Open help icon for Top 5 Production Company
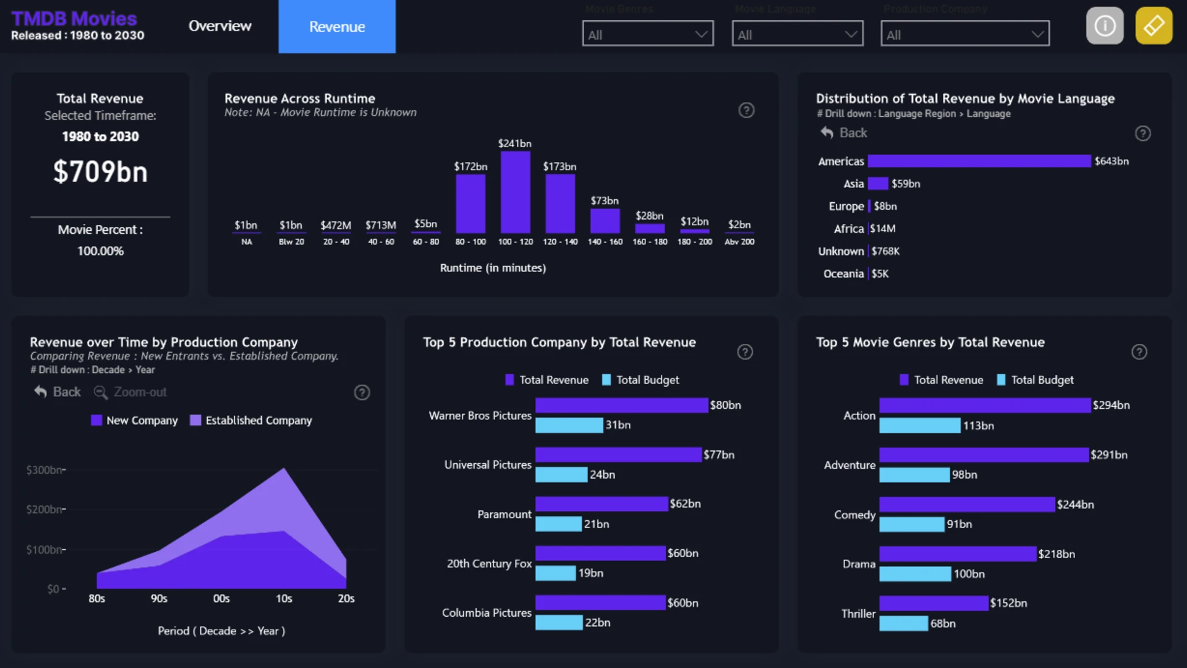 [745, 352]
